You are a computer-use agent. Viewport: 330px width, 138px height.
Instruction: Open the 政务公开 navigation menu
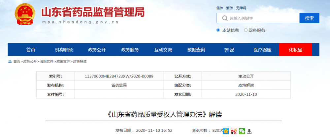[97, 50]
